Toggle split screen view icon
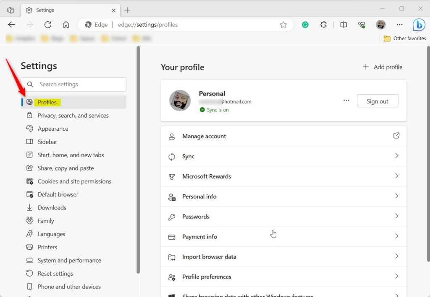Image resolution: width=430 pixels, height=297 pixels. [343, 25]
